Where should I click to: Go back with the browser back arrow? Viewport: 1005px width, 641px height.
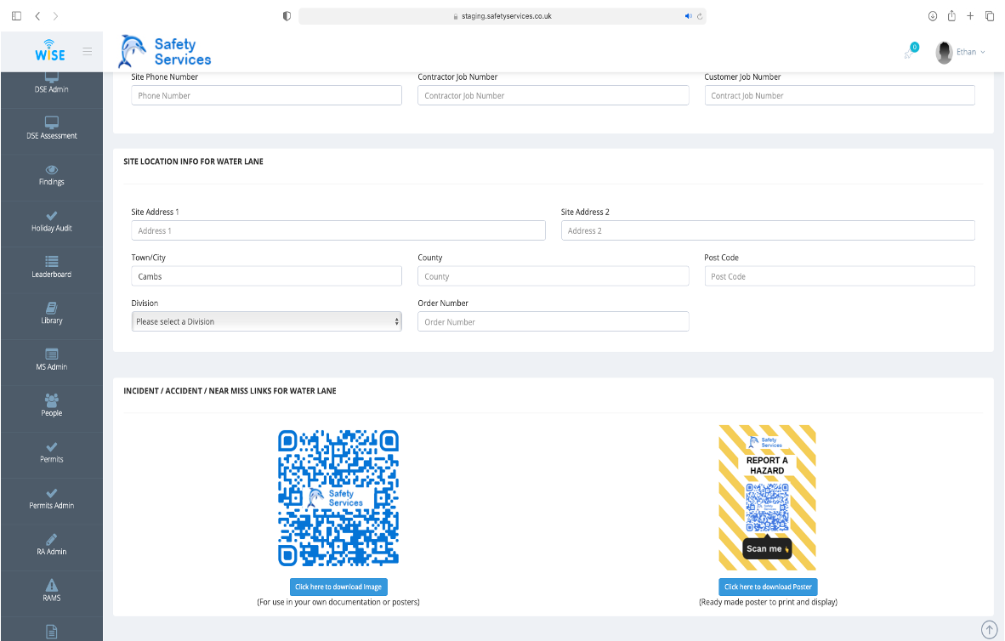(x=37, y=16)
